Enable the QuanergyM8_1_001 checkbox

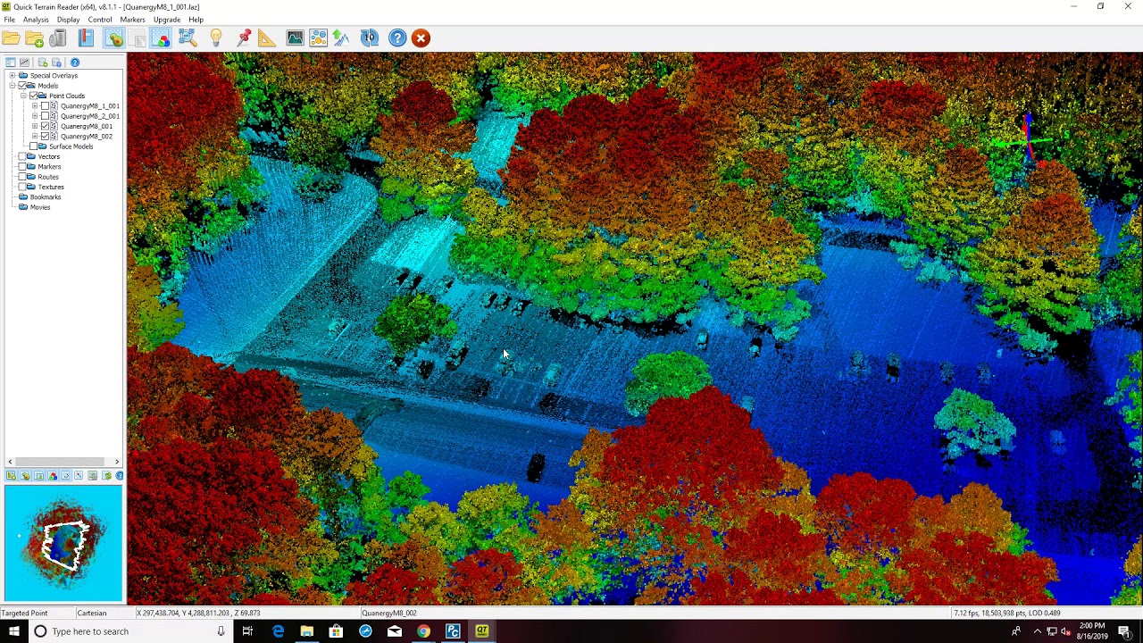[45, 106]
